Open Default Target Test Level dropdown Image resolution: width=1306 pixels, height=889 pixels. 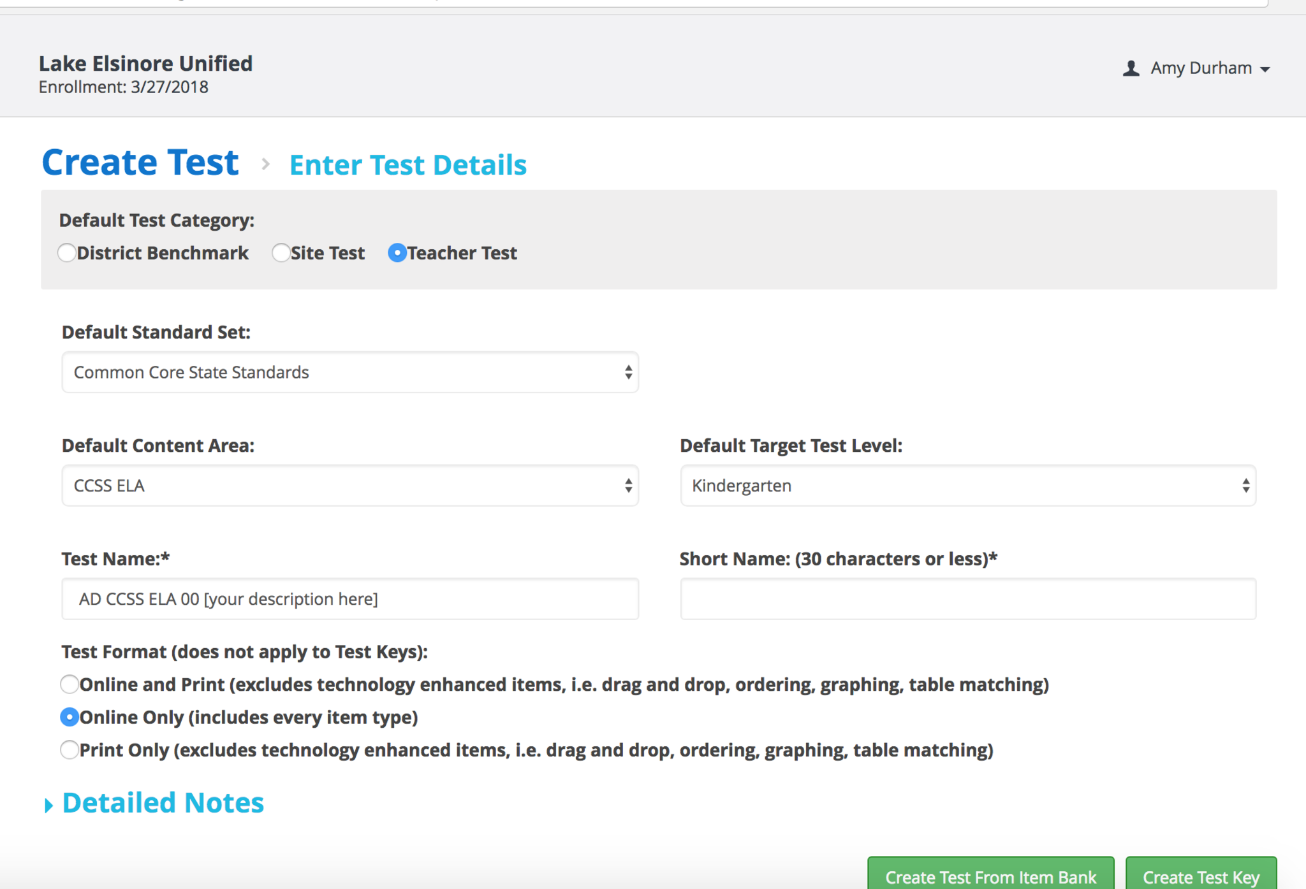tap(967, 486)
